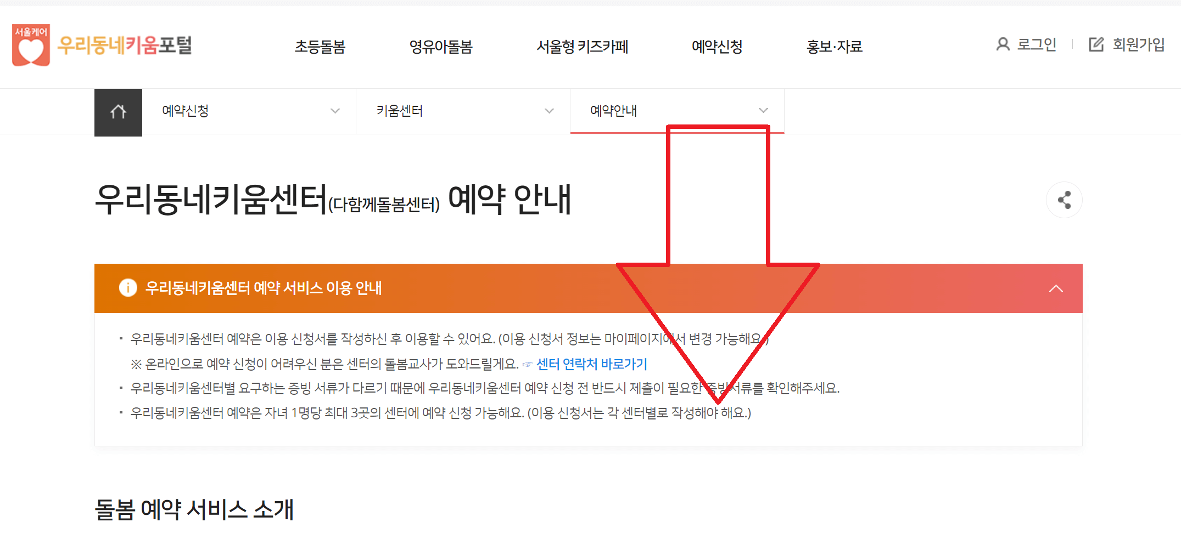The width and height of the screenshot is (1181, 539).
Task: Click the info icon on the orange notice banner
Action: [128, 288]
